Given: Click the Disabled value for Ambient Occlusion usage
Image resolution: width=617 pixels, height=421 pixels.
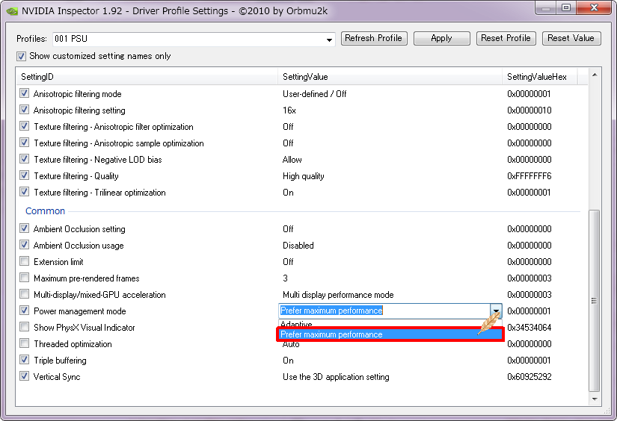Looking at the screenshot, I should [x=298, y=246].
